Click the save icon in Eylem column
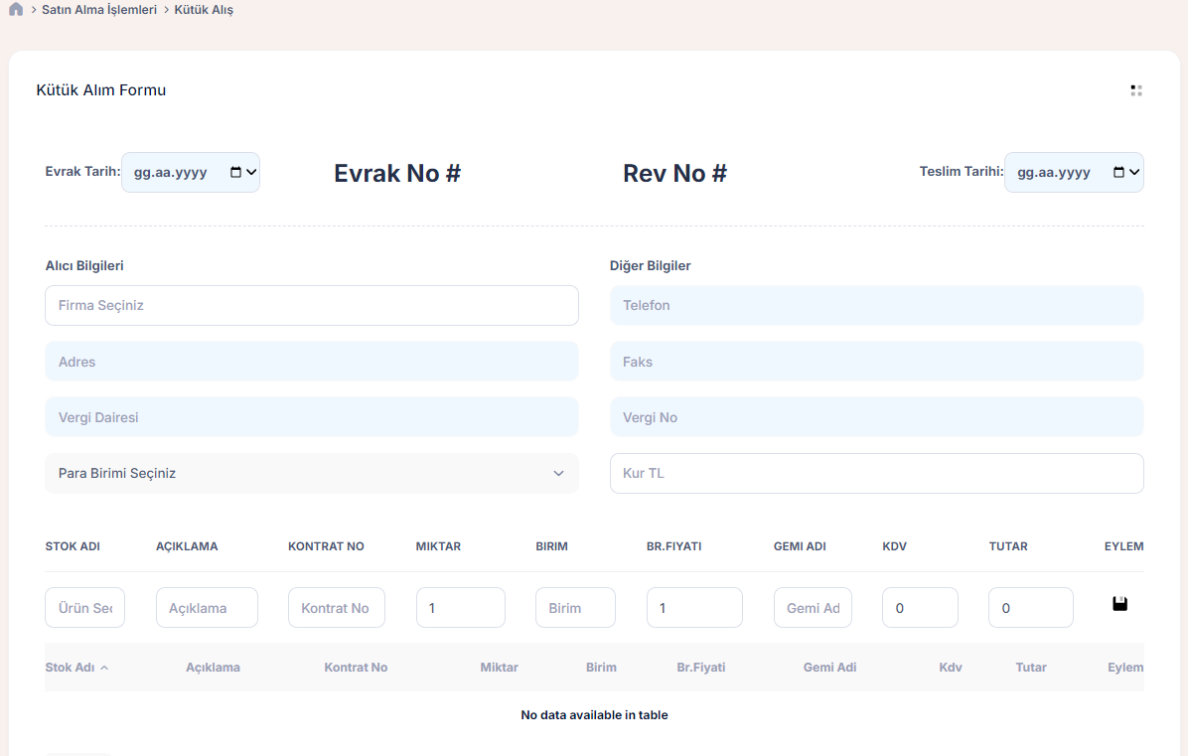Screen dimensions: 1188x756 coord(1119,604)
